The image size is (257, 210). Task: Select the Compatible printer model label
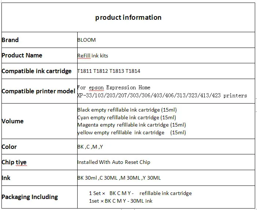point(38,91)
